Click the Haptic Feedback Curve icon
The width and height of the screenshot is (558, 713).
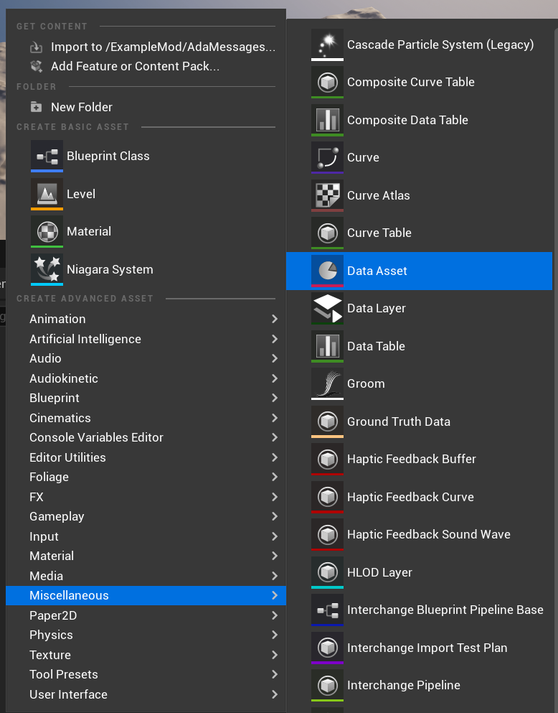(x=327, y=497)
